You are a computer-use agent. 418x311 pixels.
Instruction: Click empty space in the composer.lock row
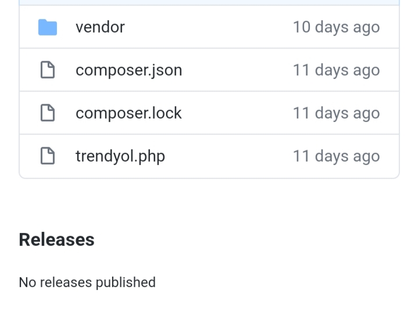click(238, 113)
